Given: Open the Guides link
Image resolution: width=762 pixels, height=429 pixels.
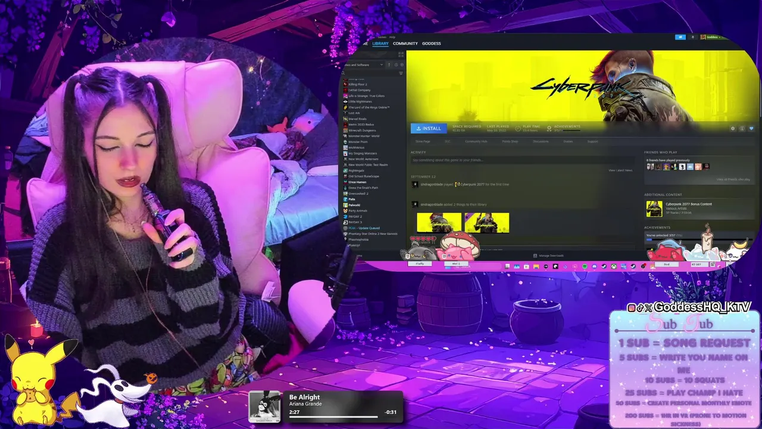Looking at the screenshot, I should pyautogui.click(x=568, y=141).
